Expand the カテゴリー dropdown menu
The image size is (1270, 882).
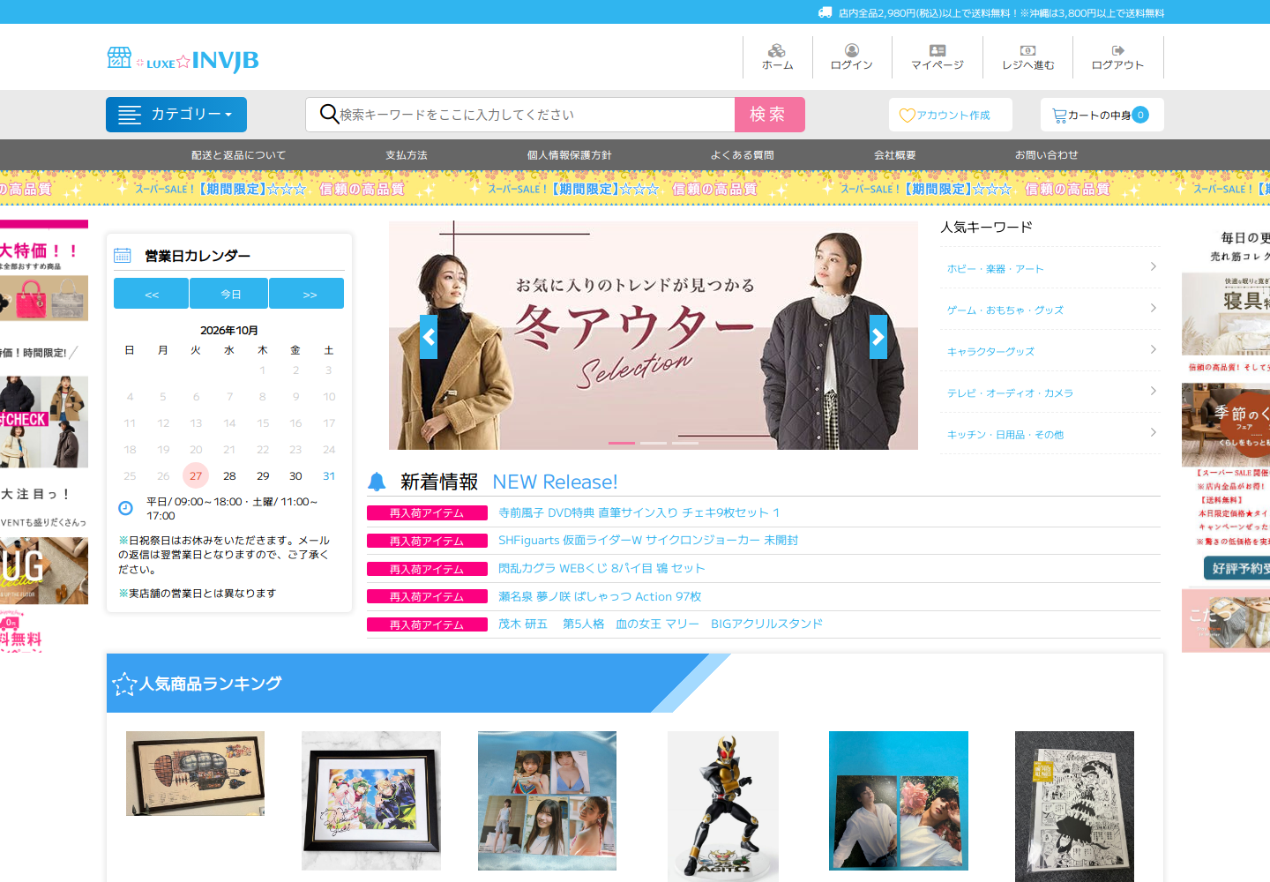[x=176, y=115]
